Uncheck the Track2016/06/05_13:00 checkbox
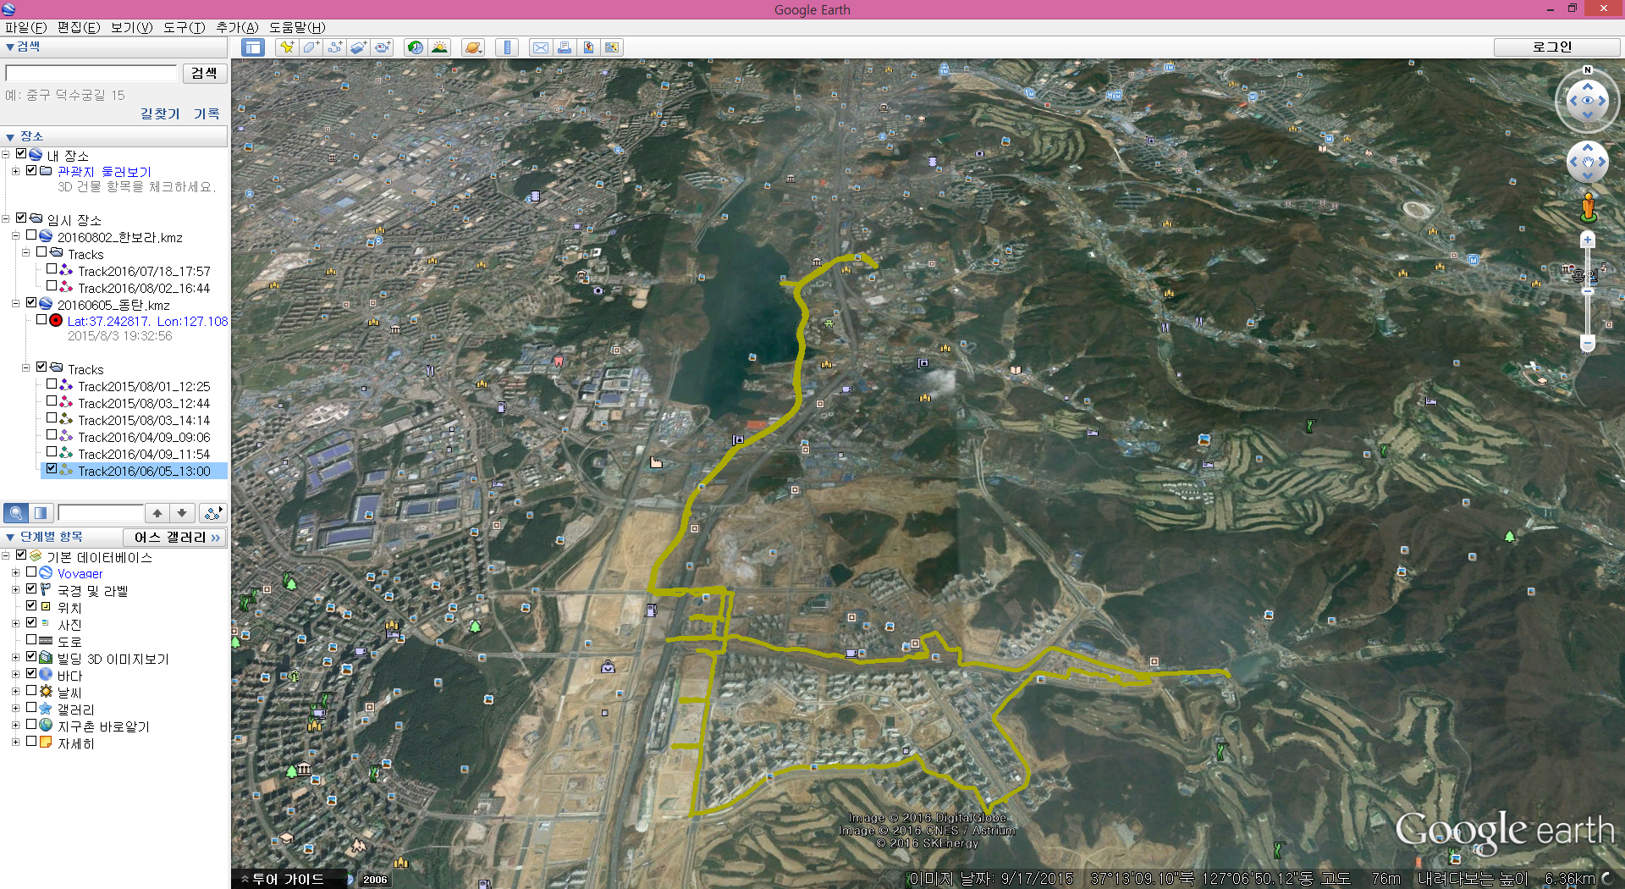This screenshot has width=1625, height=889. coord(52,469)
